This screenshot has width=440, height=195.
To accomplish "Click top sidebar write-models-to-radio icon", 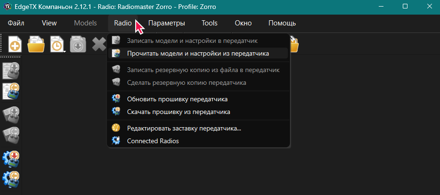I will pyautogui.click(x=11, y=71).
